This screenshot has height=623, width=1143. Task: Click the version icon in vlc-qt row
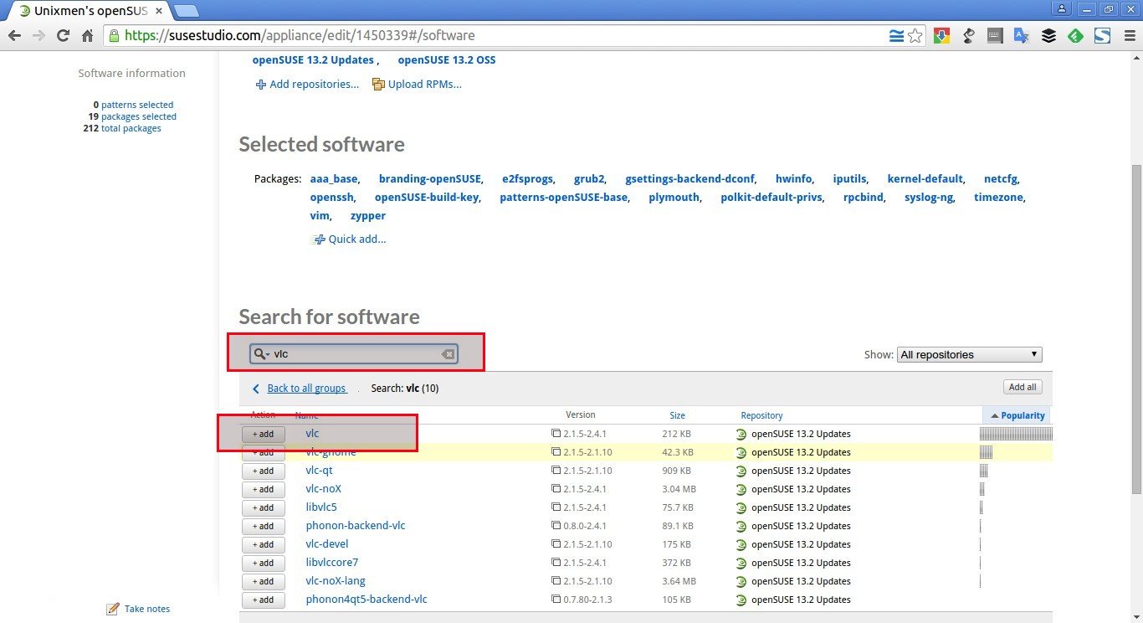556,471
